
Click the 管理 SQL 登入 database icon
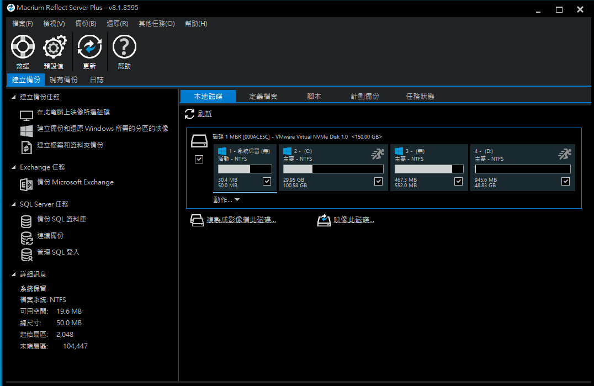[x=26, y=255]
